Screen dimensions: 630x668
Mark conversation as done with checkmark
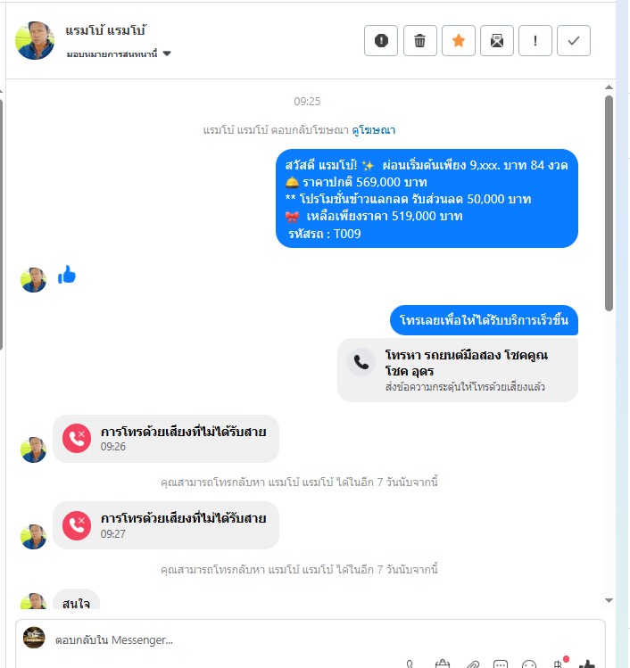click(x=573, y=40)
